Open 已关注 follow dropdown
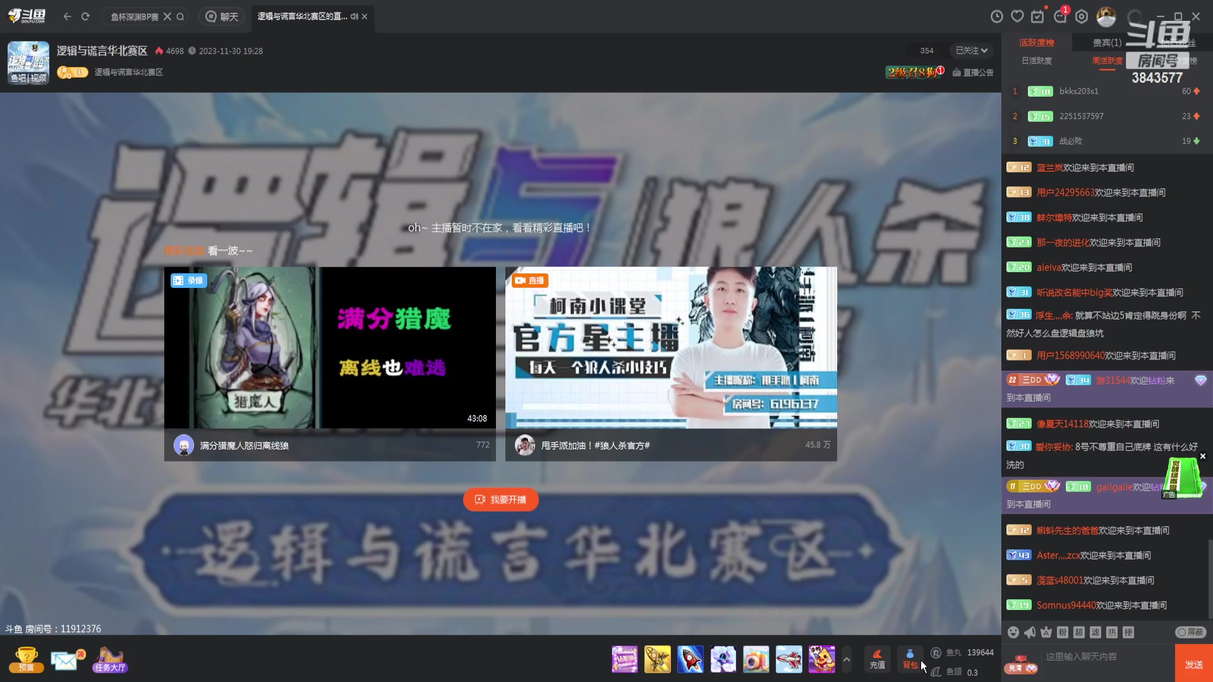1213x682 pixels. pos(971,51)
